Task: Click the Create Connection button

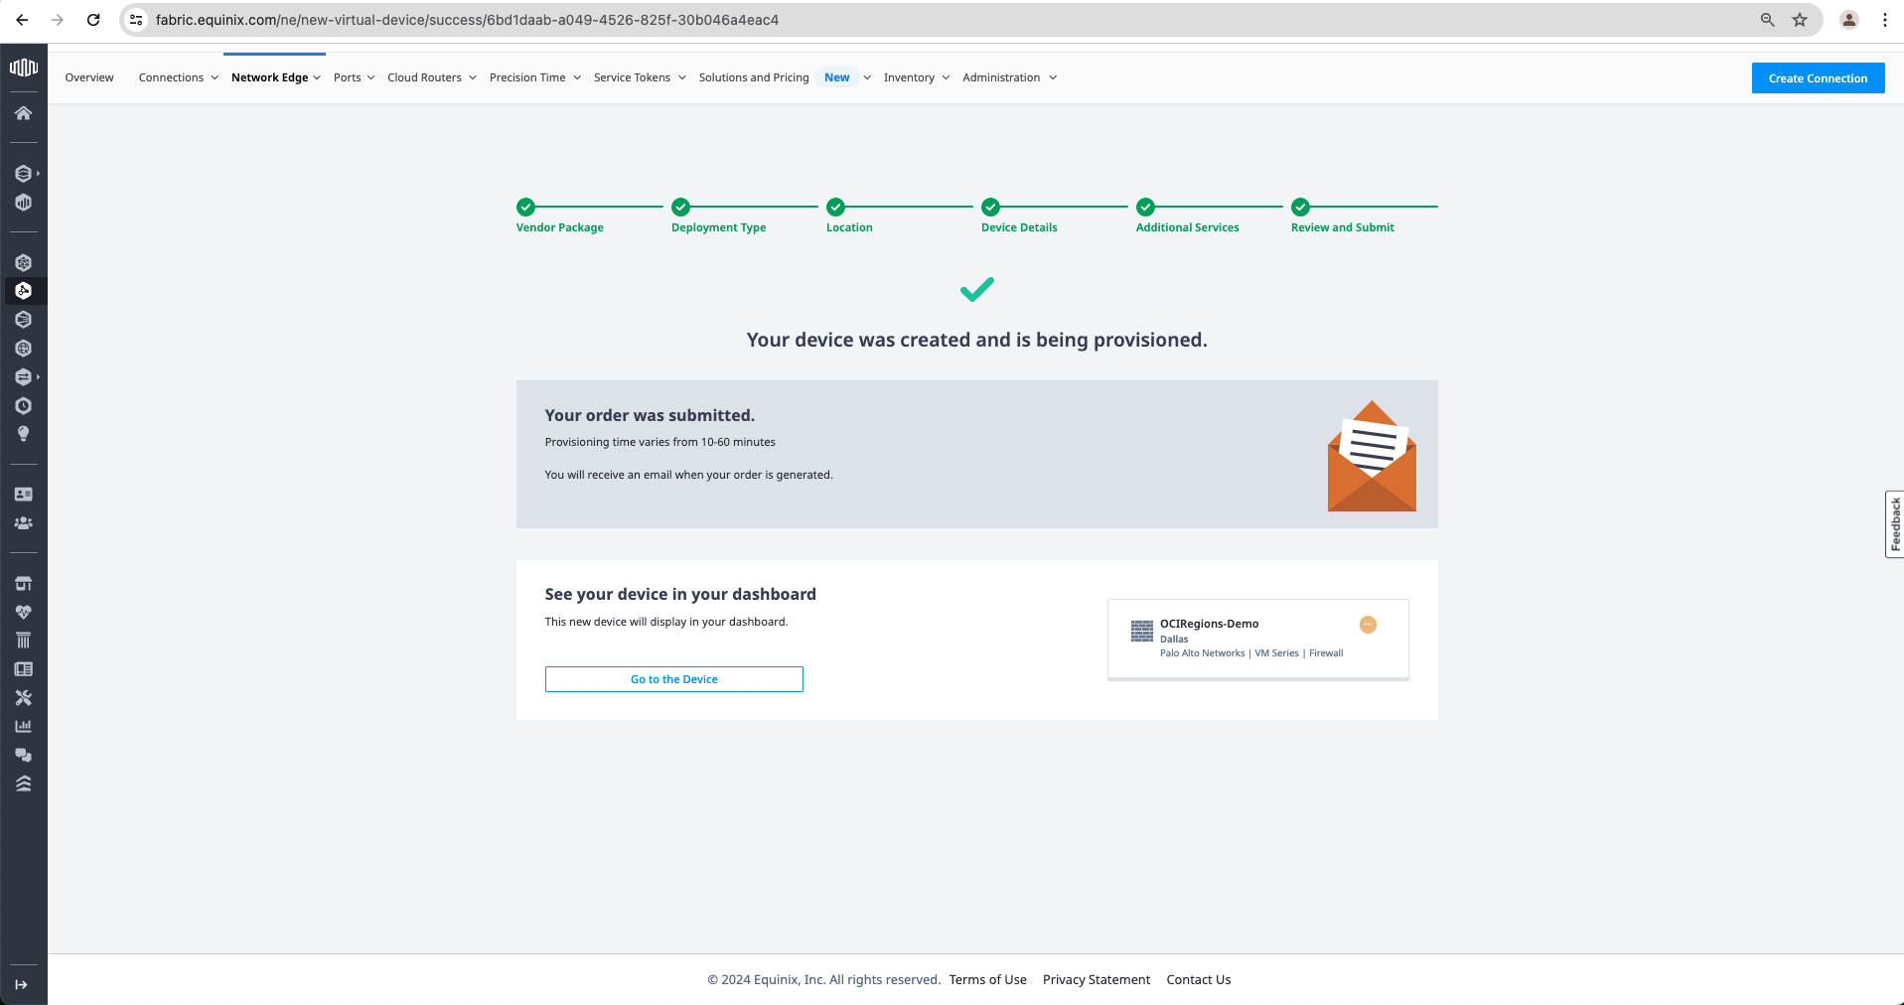Action: click(x=1817, y=78)
